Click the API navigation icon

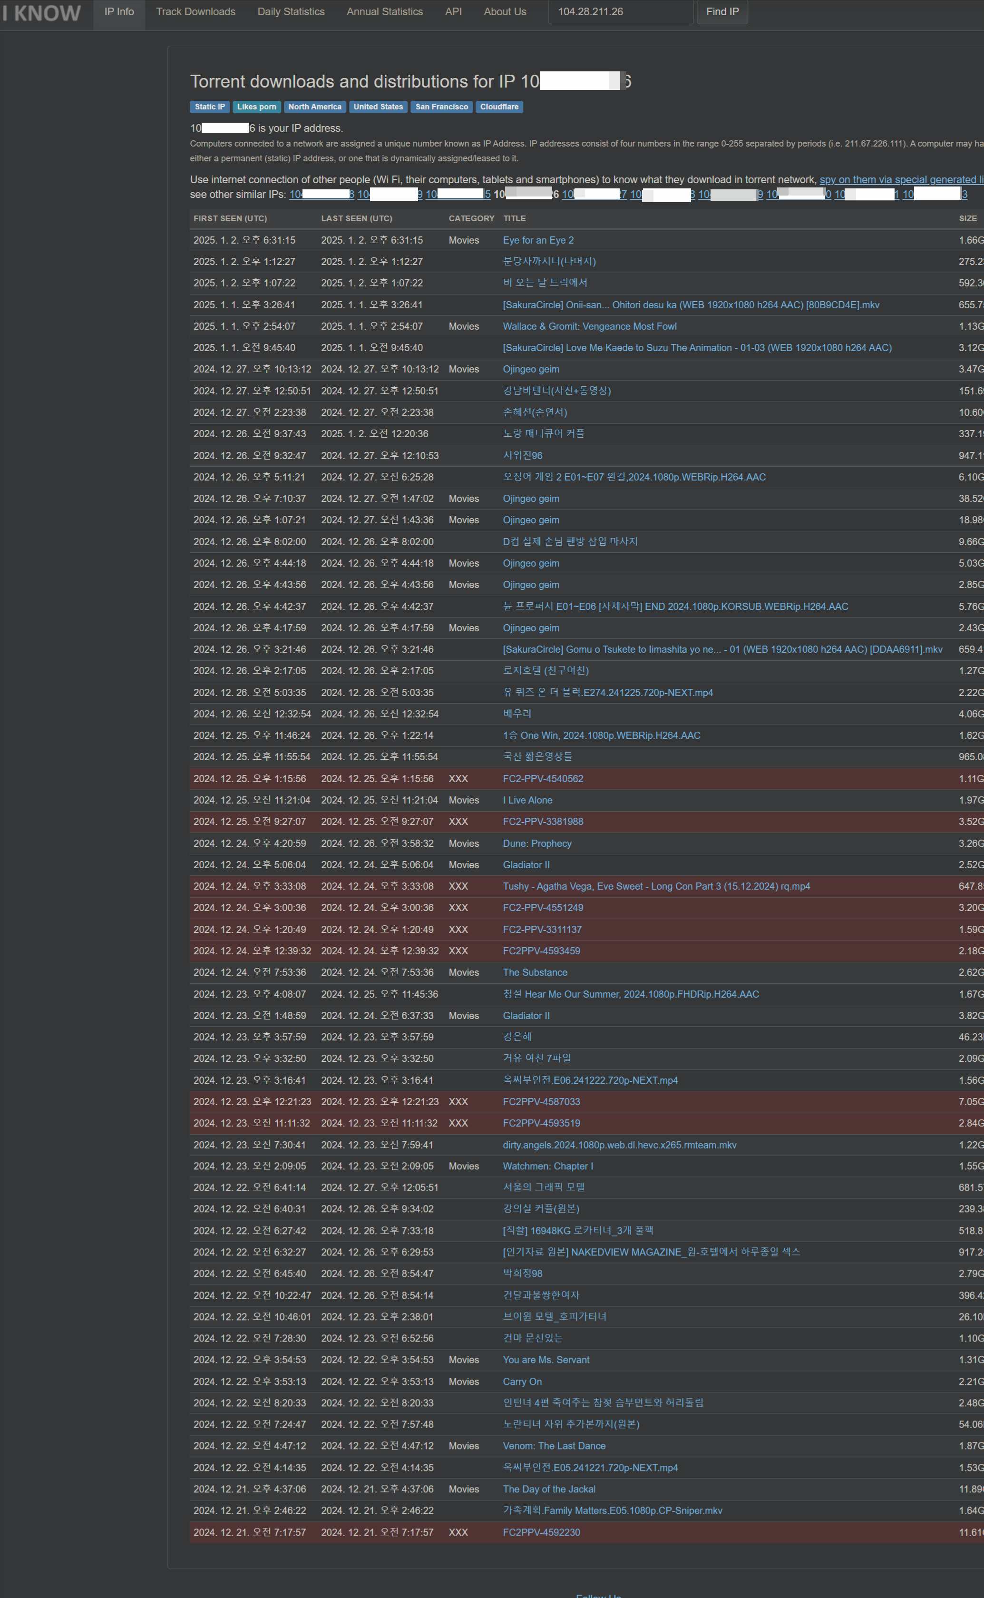[453, 10]
